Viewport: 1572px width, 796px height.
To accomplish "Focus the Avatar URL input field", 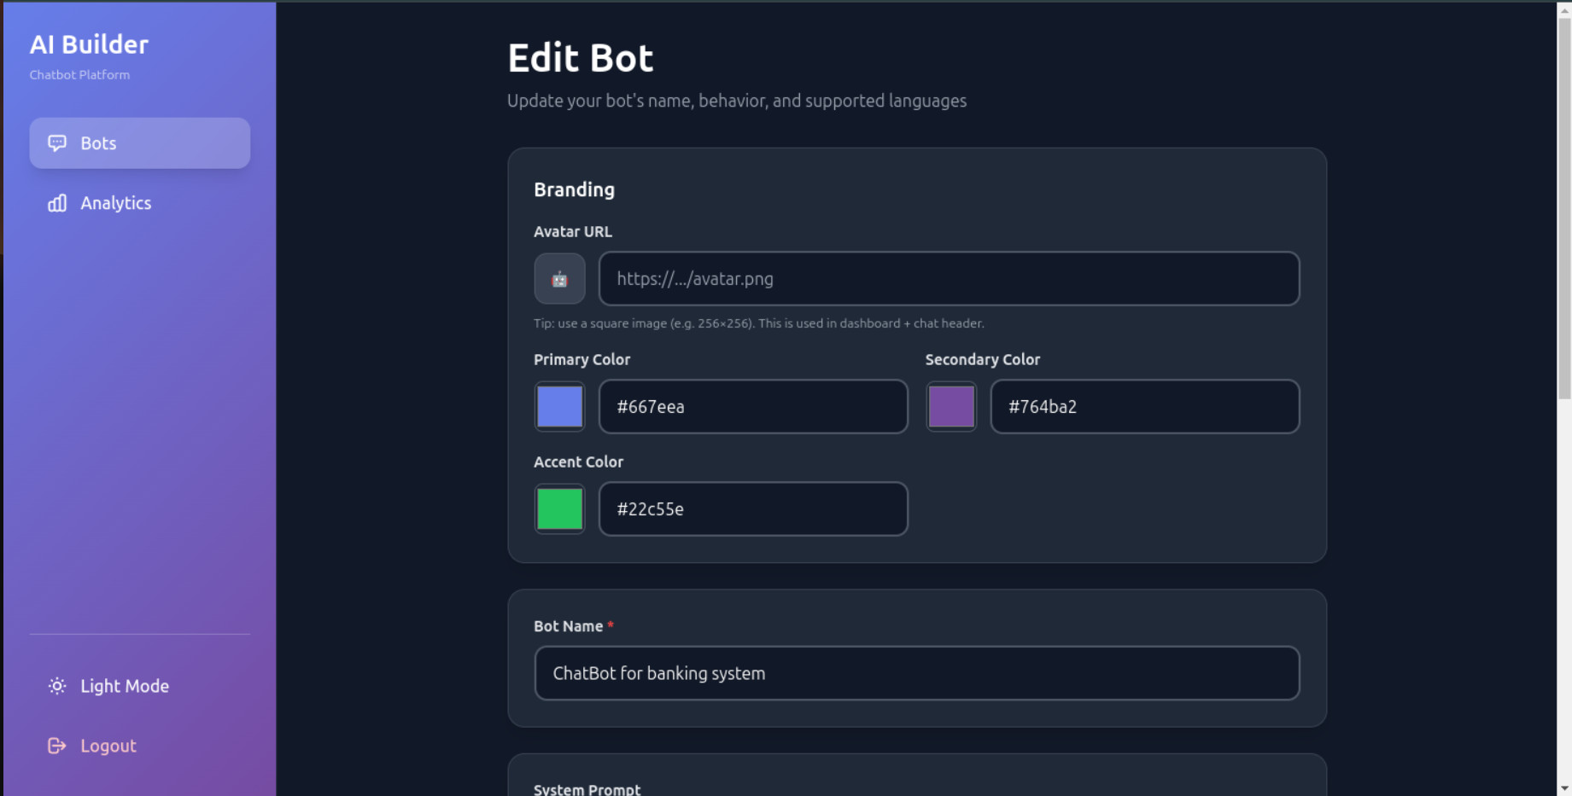I will click(x=949, y=279).
